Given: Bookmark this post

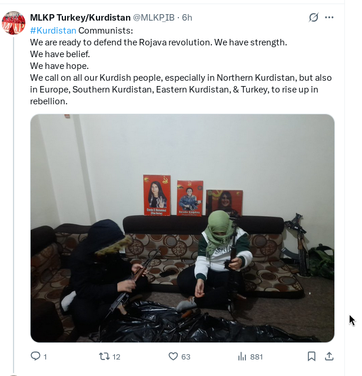Looking at the screenshot, I should click(x=311, y=357).
